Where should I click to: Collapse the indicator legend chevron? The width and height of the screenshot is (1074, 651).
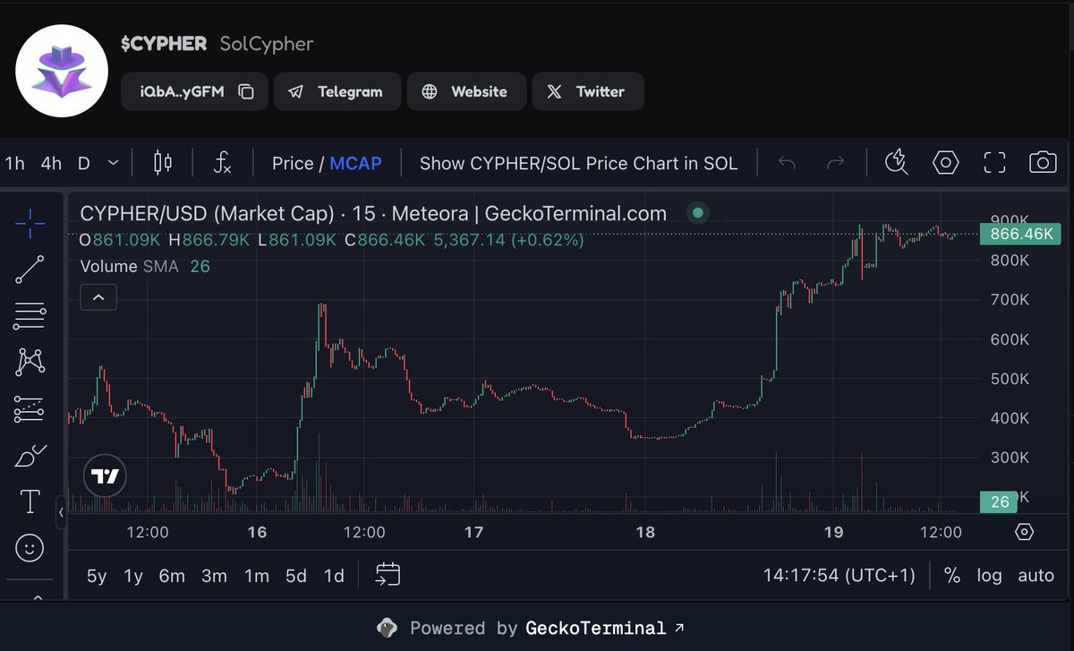pyautogui.click(x=98, y=296)
